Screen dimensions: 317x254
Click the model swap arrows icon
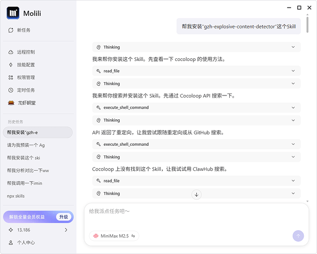coord(133,236)
